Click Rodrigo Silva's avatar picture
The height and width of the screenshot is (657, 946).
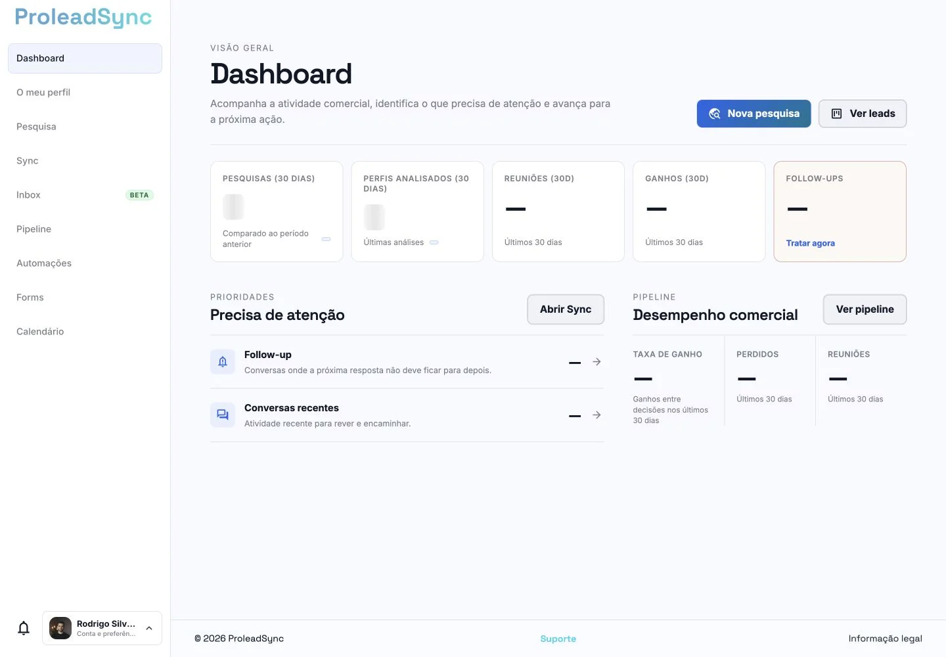pyautogui.click(x=60, y=628)
